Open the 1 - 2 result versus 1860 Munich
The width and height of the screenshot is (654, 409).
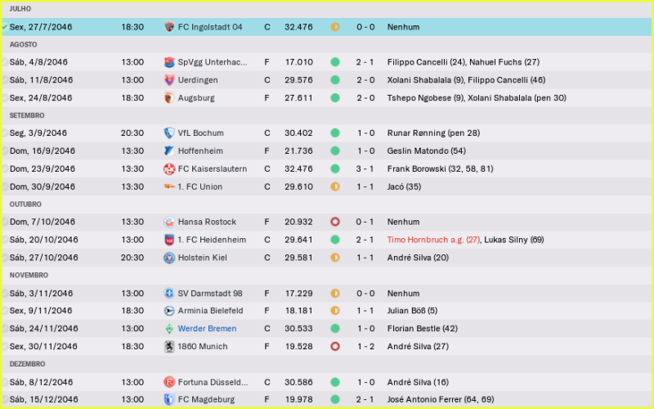coord(365,347)
